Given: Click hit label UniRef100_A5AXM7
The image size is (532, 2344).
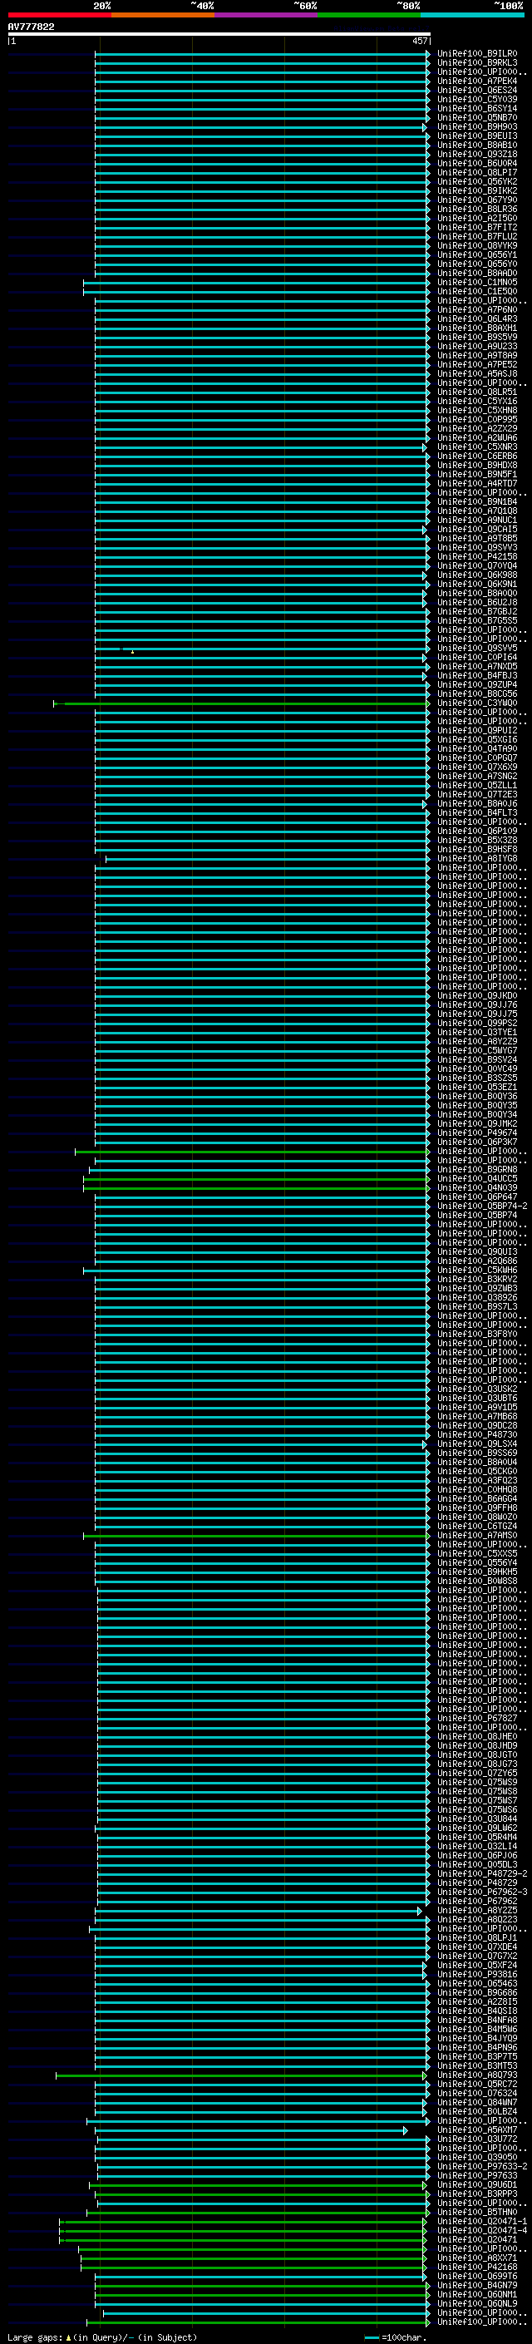Looking at the screenshot, I should click(x=476, y=2130).
